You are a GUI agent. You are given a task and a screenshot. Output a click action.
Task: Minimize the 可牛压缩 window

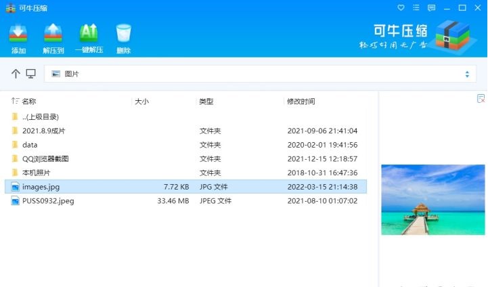pos(447,8)
